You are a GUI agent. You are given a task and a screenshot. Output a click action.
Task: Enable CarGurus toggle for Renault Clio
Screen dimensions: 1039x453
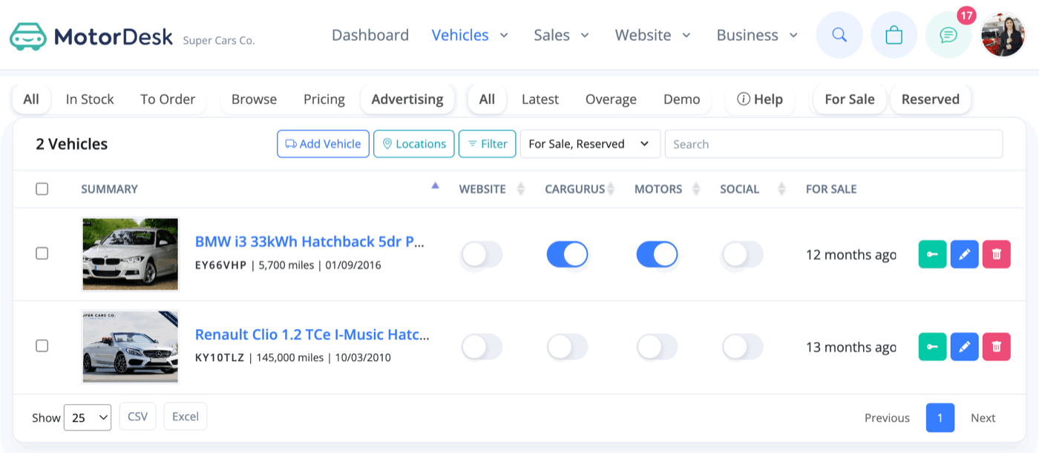click(x=567, y=347)
